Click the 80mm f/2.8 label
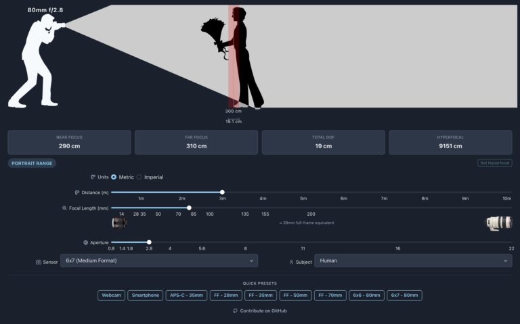Image resolution: width=520 pixels, height=324 pixels. pos(45,10)
